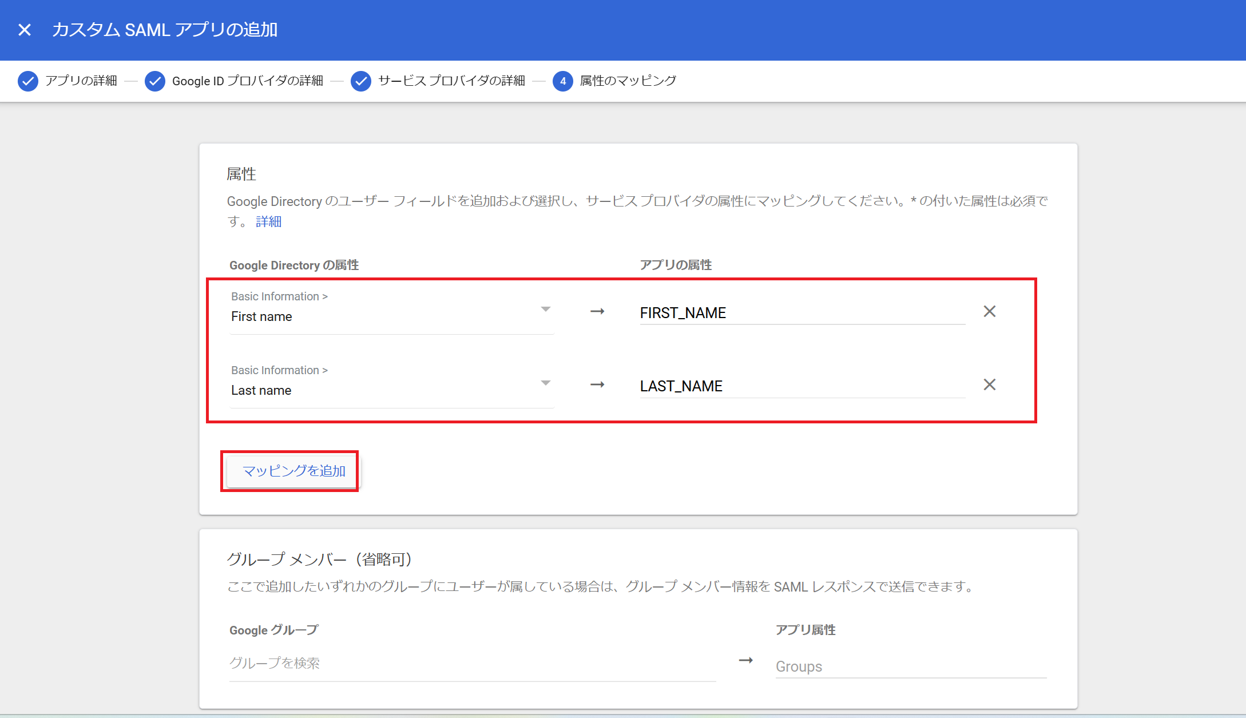1246x718 pixels.
Task: Open the First name attribute dropdown
Action: 545,310
